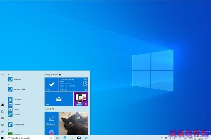This screenshot has height=140, width=211.
Task: Click the Windows Start button
Action: tap(2, 138)
